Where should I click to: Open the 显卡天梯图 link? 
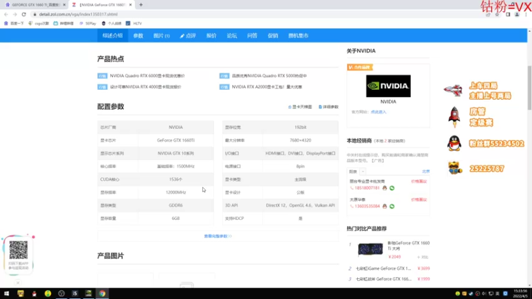[300, 107]
